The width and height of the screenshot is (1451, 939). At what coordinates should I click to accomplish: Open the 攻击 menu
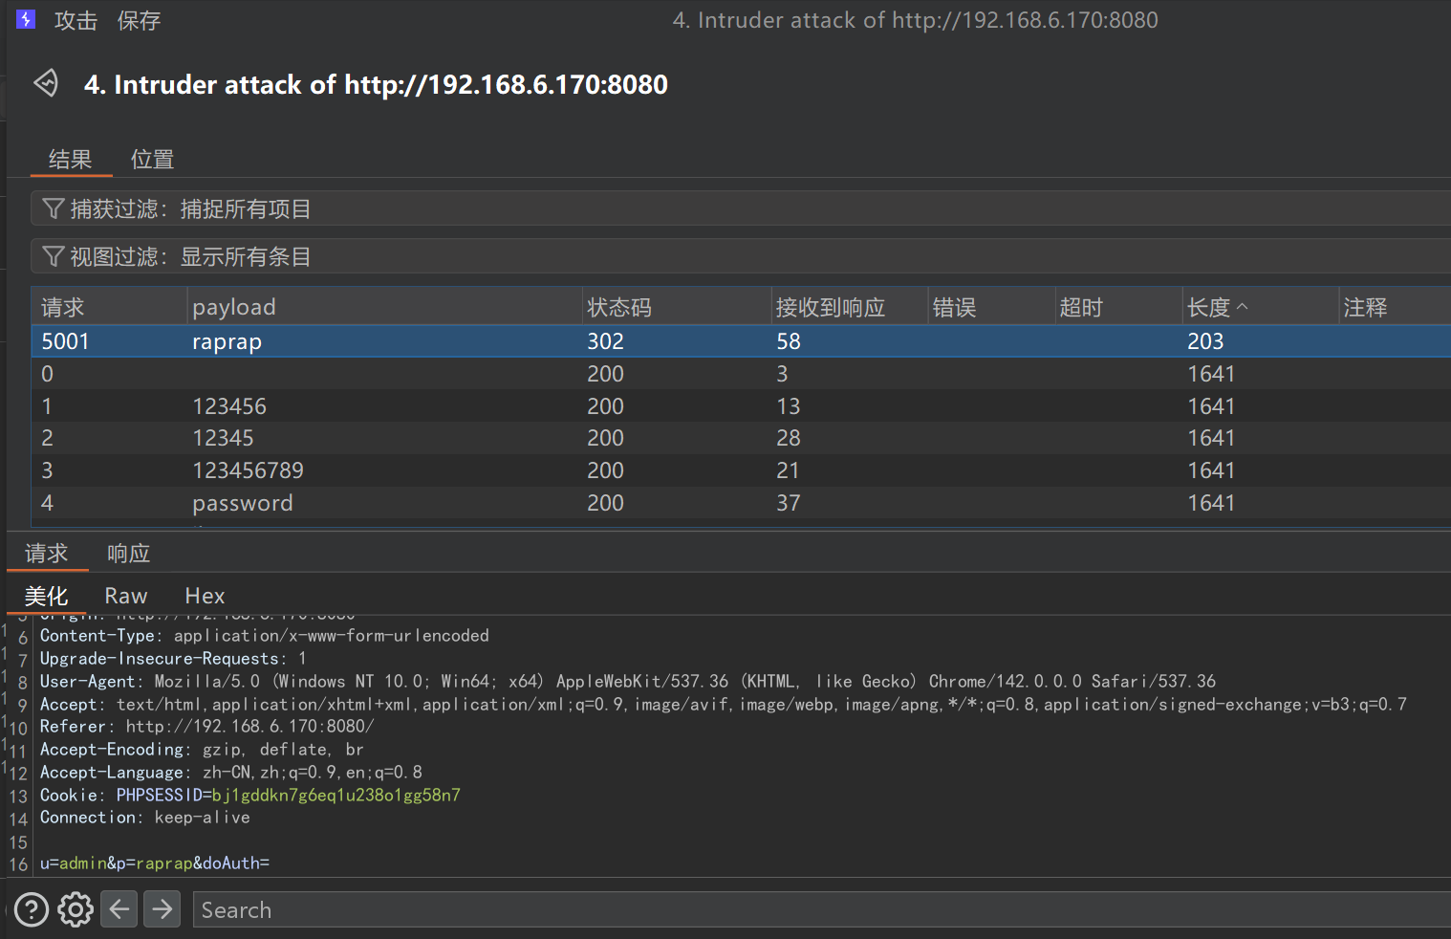click(x=76, y=20)
